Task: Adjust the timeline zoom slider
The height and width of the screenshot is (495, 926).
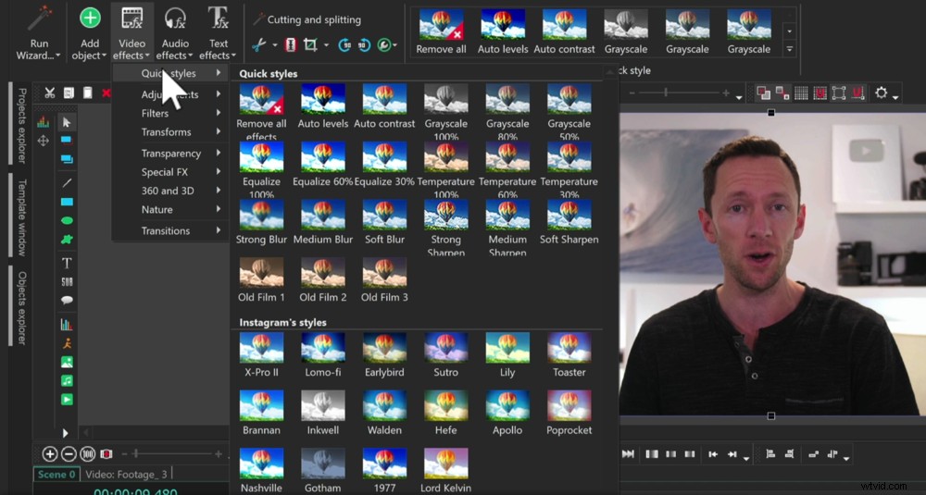Action: [x=170, y=453]
